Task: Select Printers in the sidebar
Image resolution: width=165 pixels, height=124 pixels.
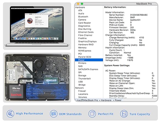Action: [x=82, y=63]
